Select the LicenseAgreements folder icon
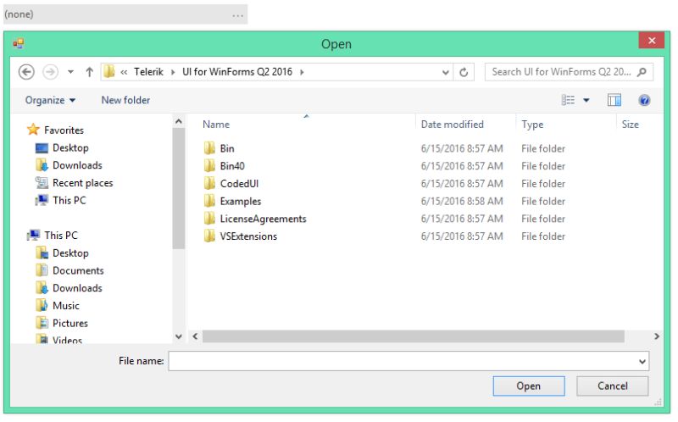 point(209,219)
